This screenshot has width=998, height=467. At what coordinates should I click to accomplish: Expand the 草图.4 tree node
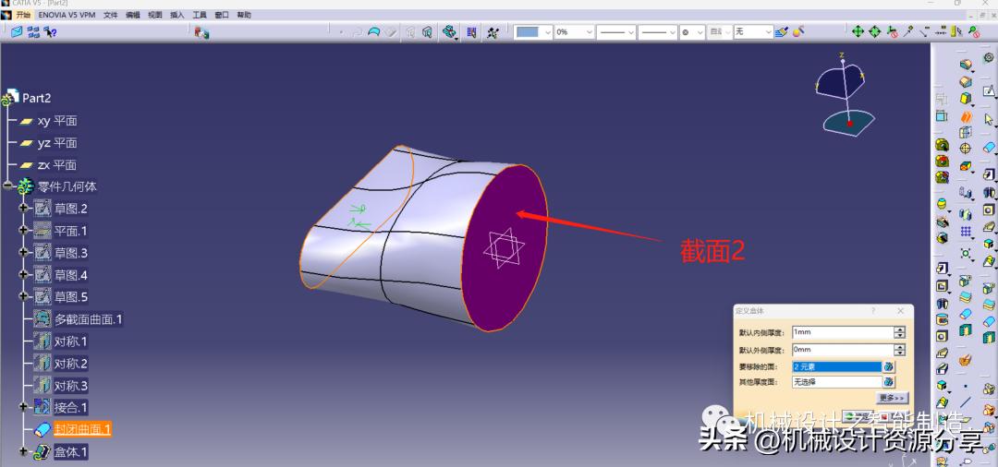24,274
